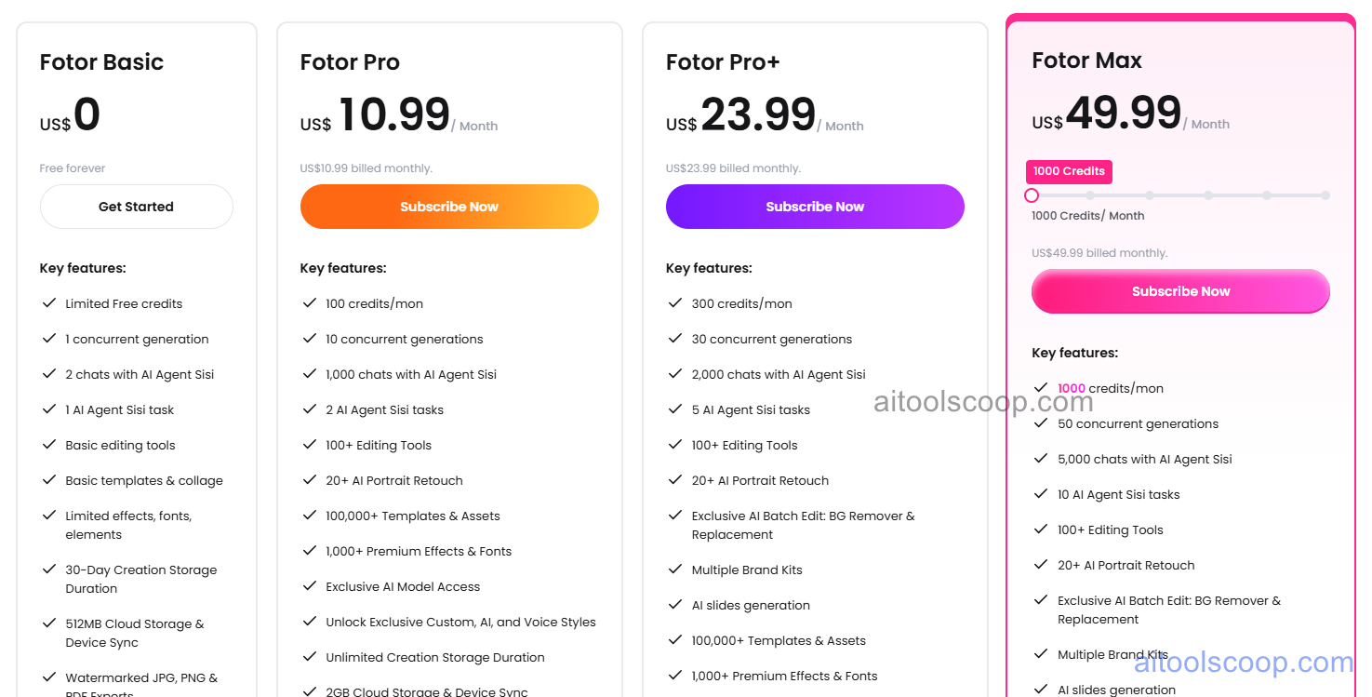Screen dimensions: 1372x697
Task: Click the checkmark next to "Multiple Brand Kits" in Fotor Max
Action: 1042,654
